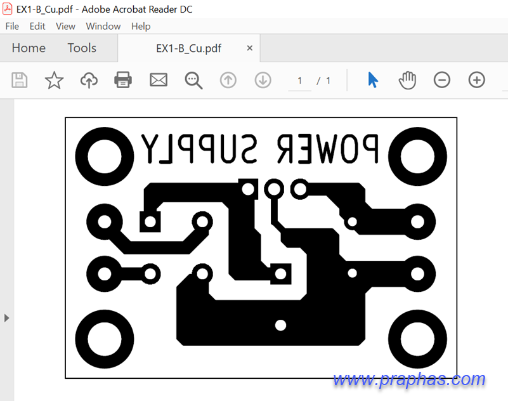The image size is (508, 401).
Task: Click the cloud upload icon
Action: tap(89, 80)
